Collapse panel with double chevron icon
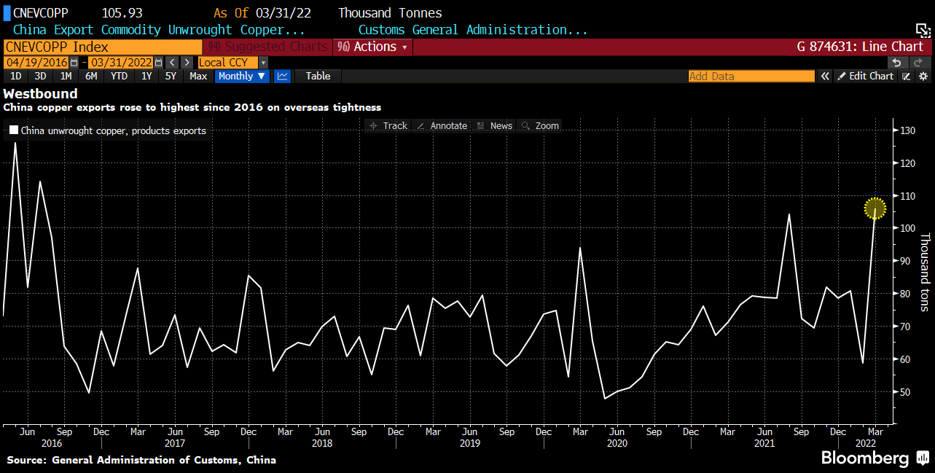 point(825,77)
